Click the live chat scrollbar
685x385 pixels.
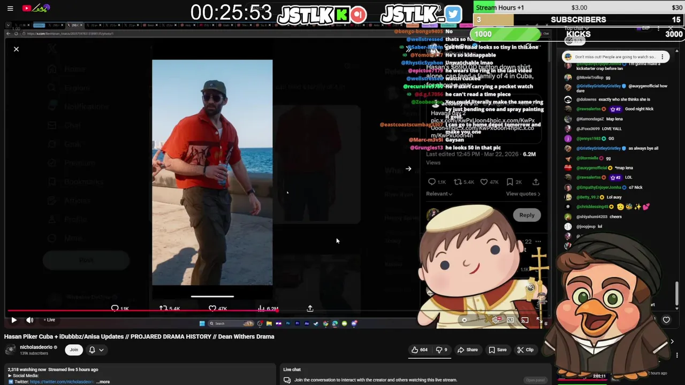pos(677,293)
